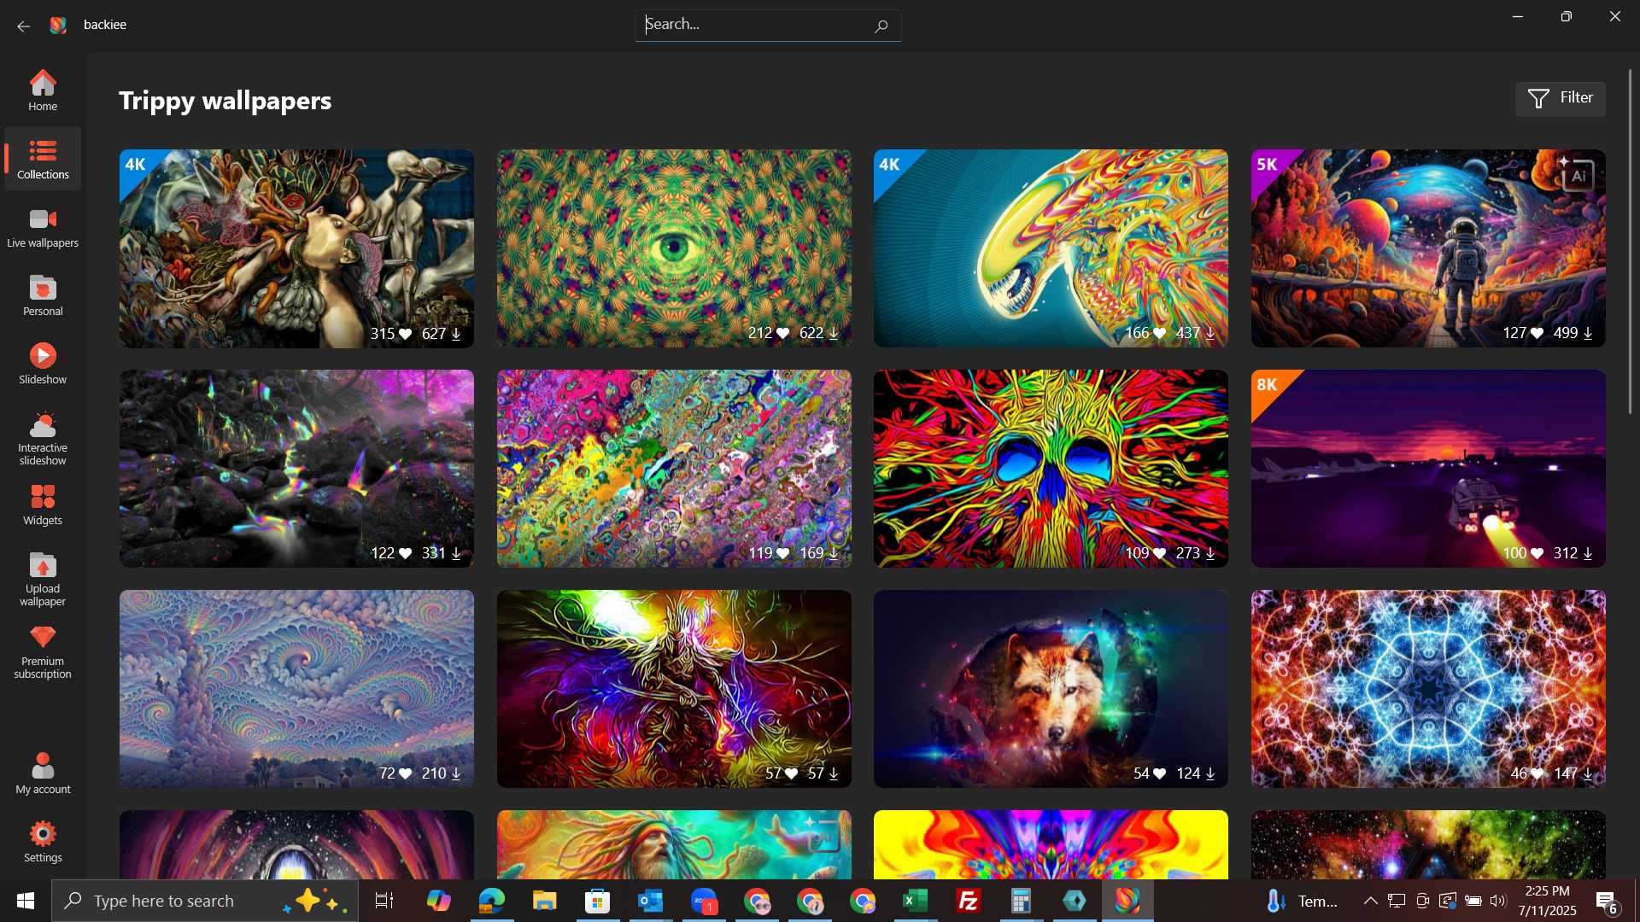Download the wallpaper with 499 downloads
Screen dimensions: 1640x922
[1588, 333]
